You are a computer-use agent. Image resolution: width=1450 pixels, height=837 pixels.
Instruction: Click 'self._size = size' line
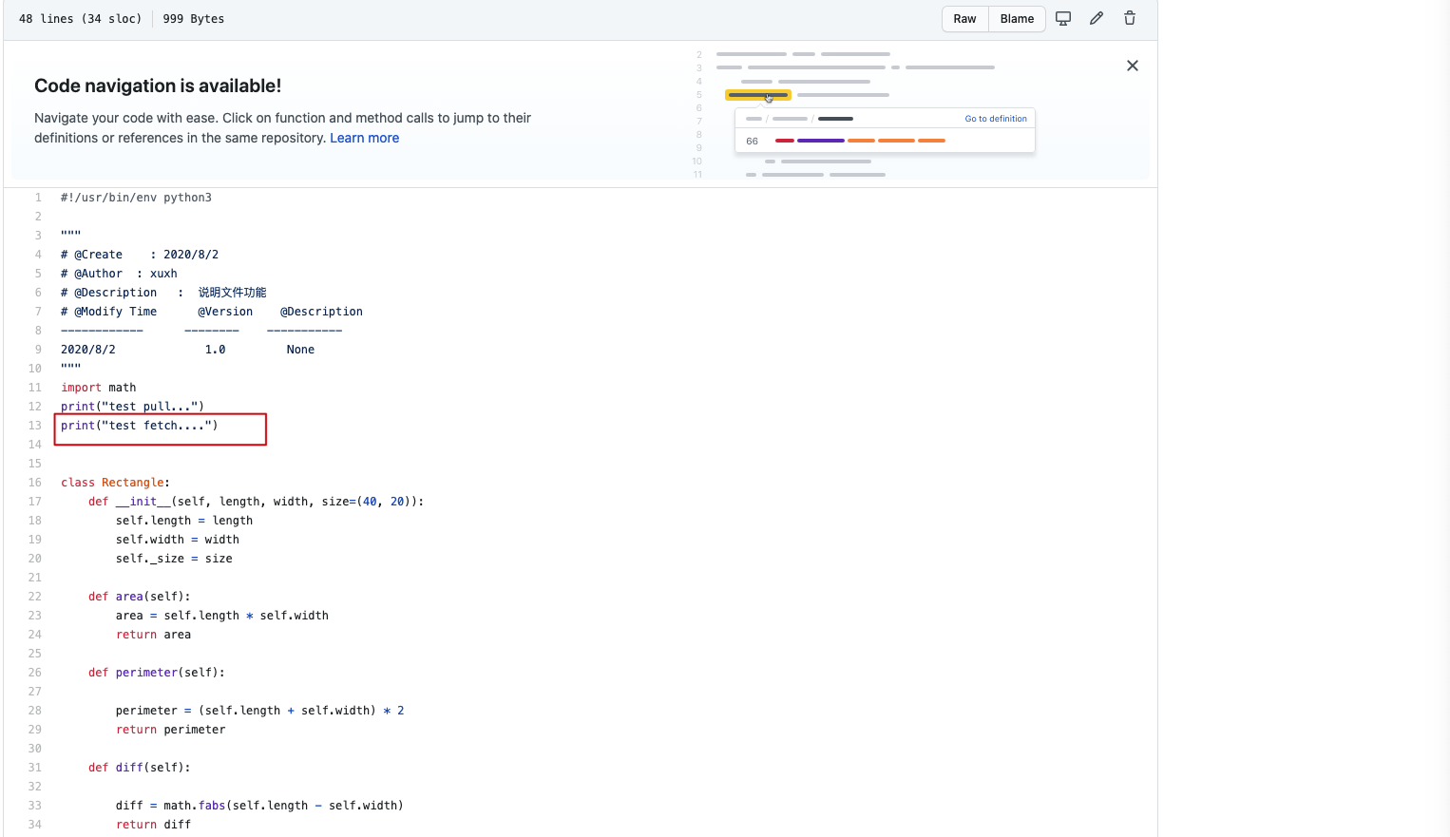[174, 559]
